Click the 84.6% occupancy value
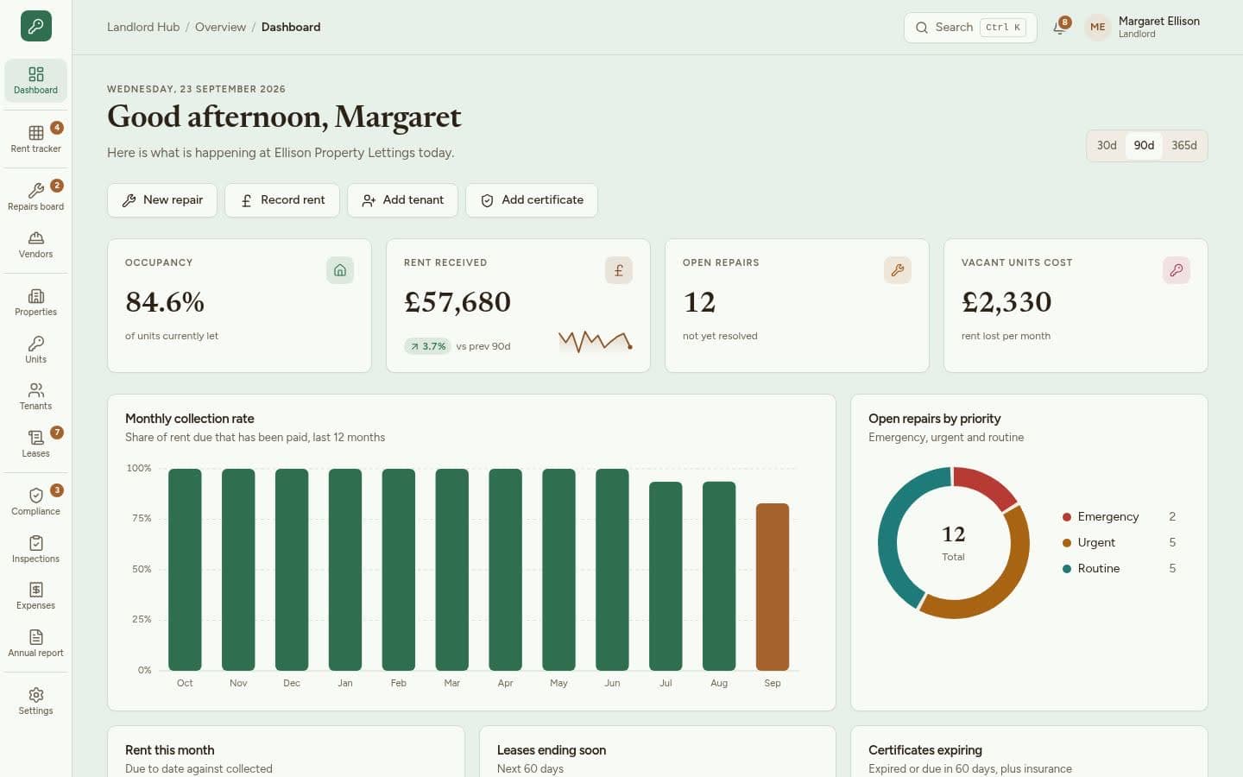Screen dimensions: 1243x777 [x=165, y=302]
